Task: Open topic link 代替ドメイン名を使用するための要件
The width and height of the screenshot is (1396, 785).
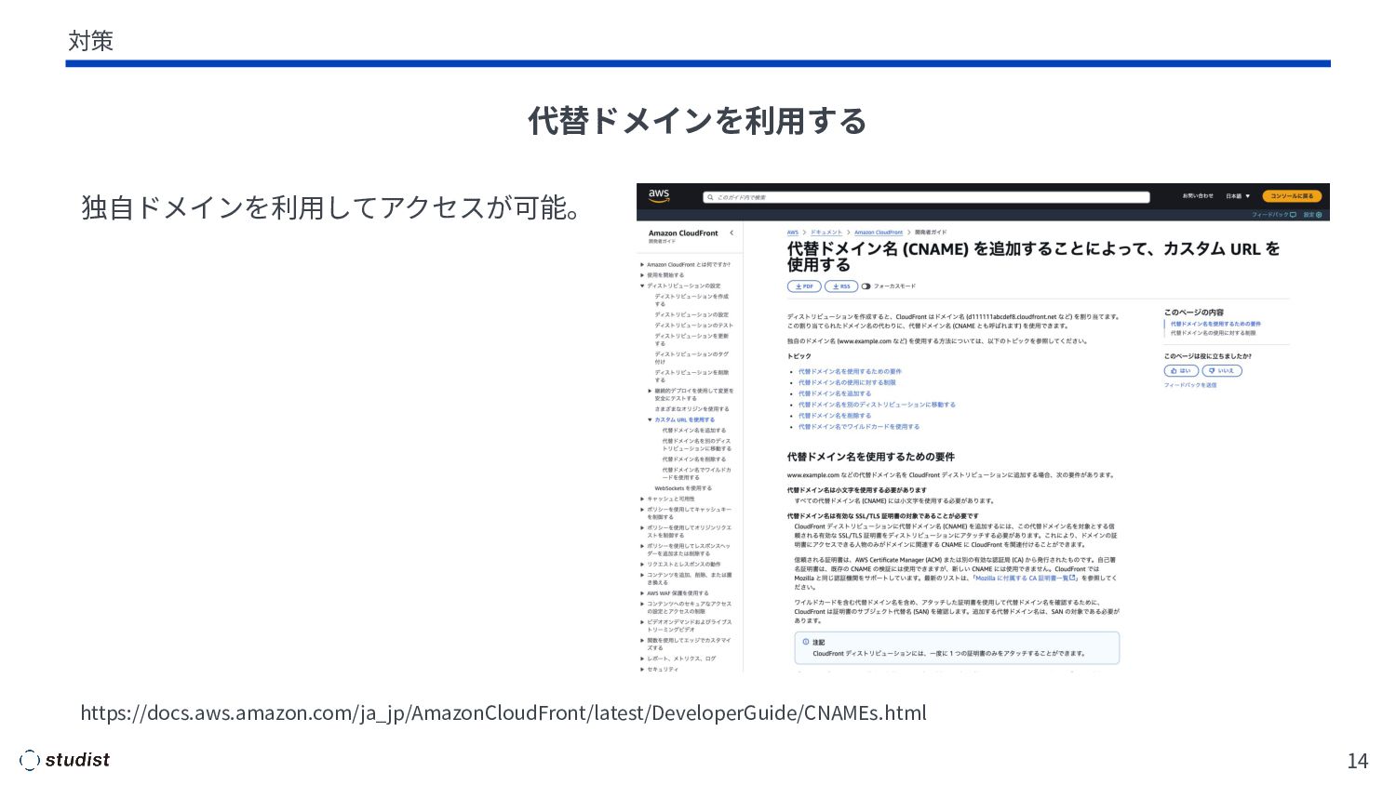Action: point(850,372)
